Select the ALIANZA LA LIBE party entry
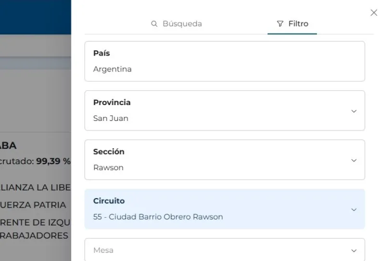 (x=36, y=187)
